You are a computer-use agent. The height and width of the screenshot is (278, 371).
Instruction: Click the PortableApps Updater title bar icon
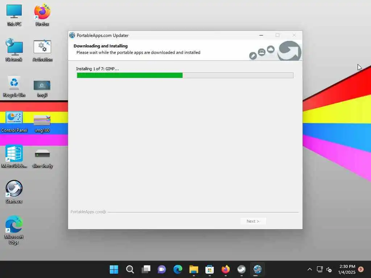[72, 35]
